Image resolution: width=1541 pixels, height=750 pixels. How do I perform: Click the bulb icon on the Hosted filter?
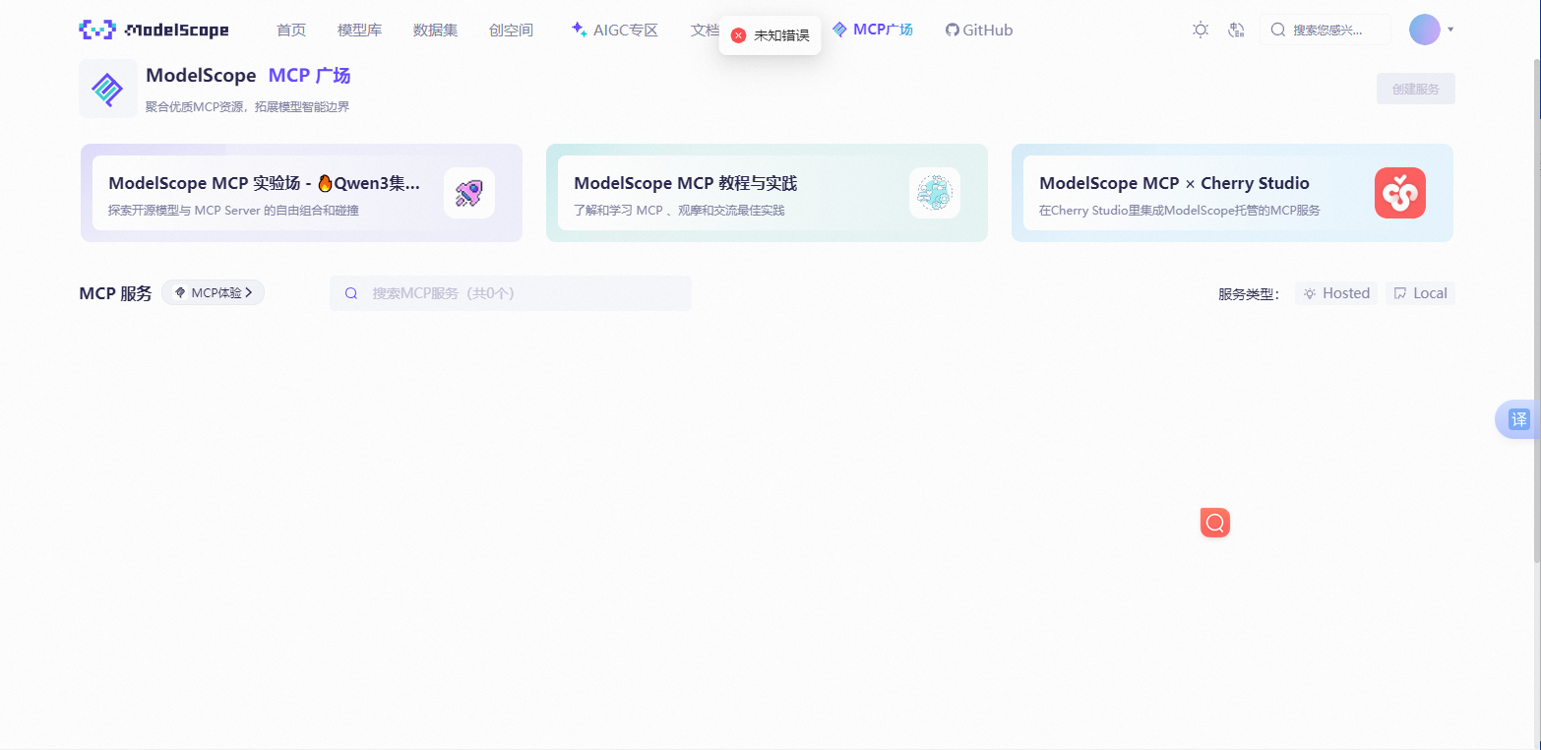[1310, 293]
